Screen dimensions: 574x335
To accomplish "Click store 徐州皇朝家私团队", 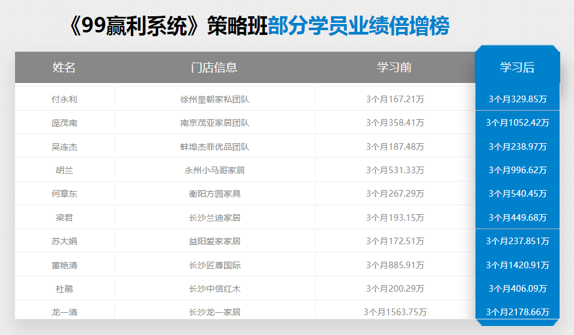I will pyautogui.click(x=215, y=99).
